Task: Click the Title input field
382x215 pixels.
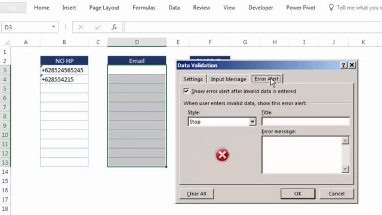Action: [x=306, y=121]
